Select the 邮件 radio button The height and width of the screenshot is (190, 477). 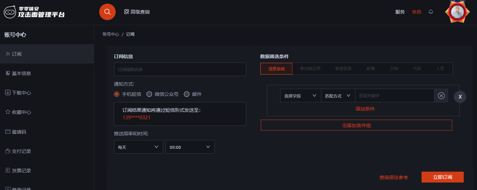186,94
